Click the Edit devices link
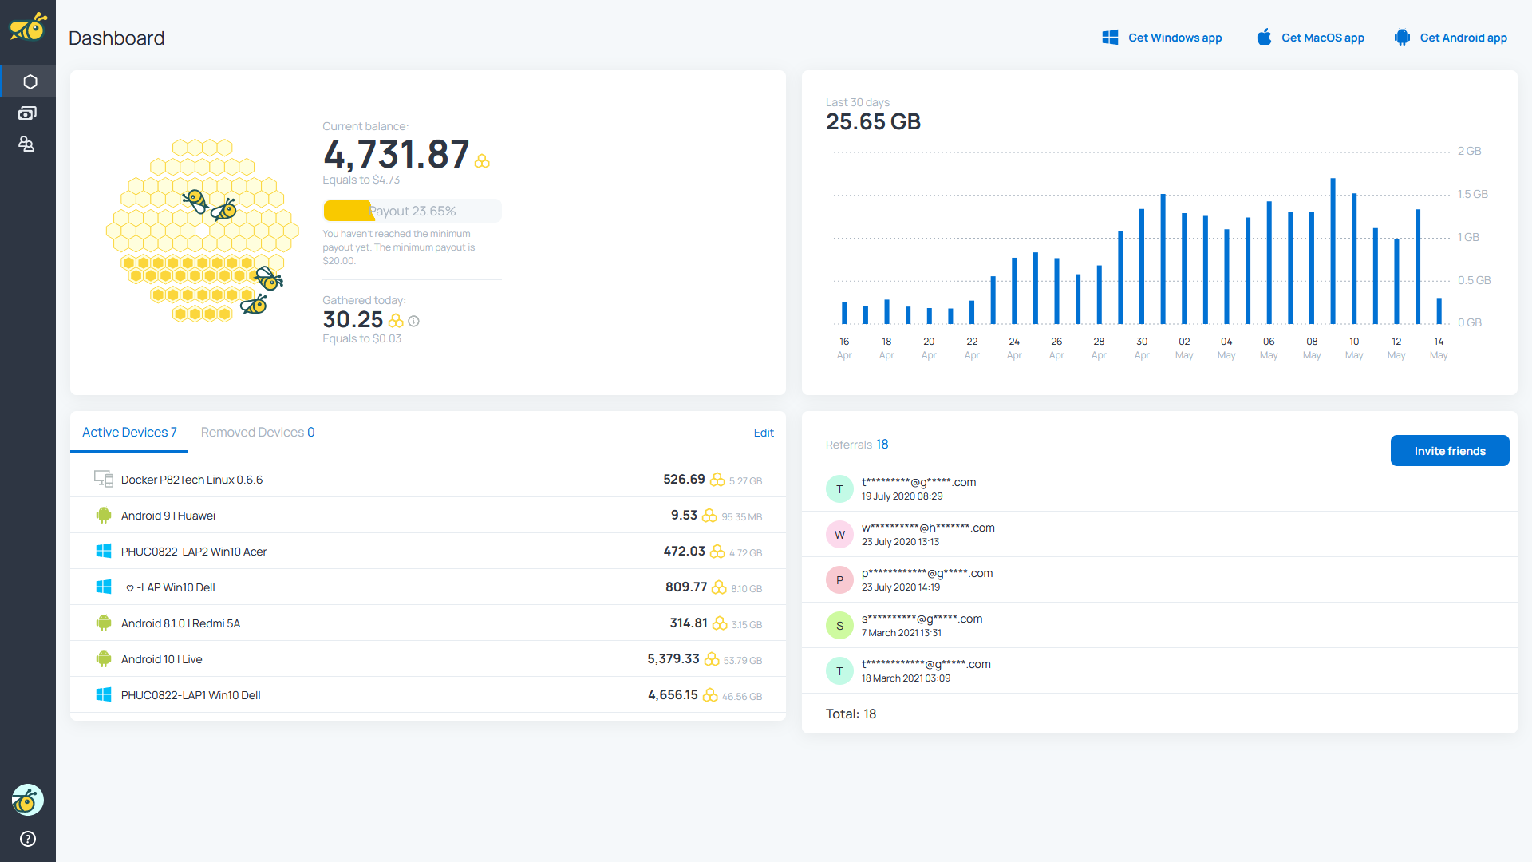 764,433
